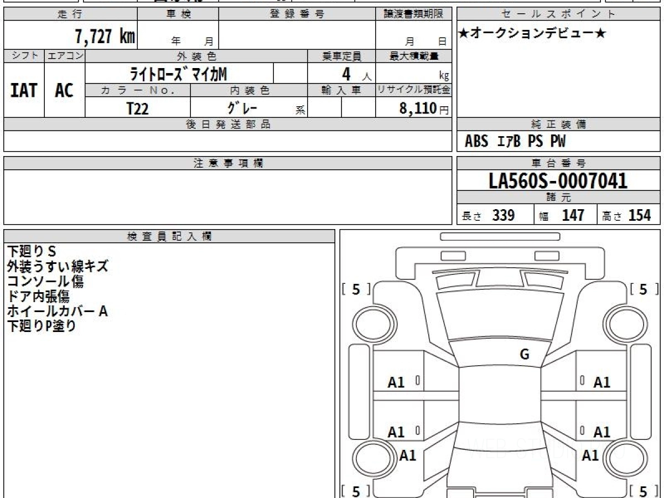664x498 pixels.
Task: Select the ドア内張傷 note
Action: [38, 297]
